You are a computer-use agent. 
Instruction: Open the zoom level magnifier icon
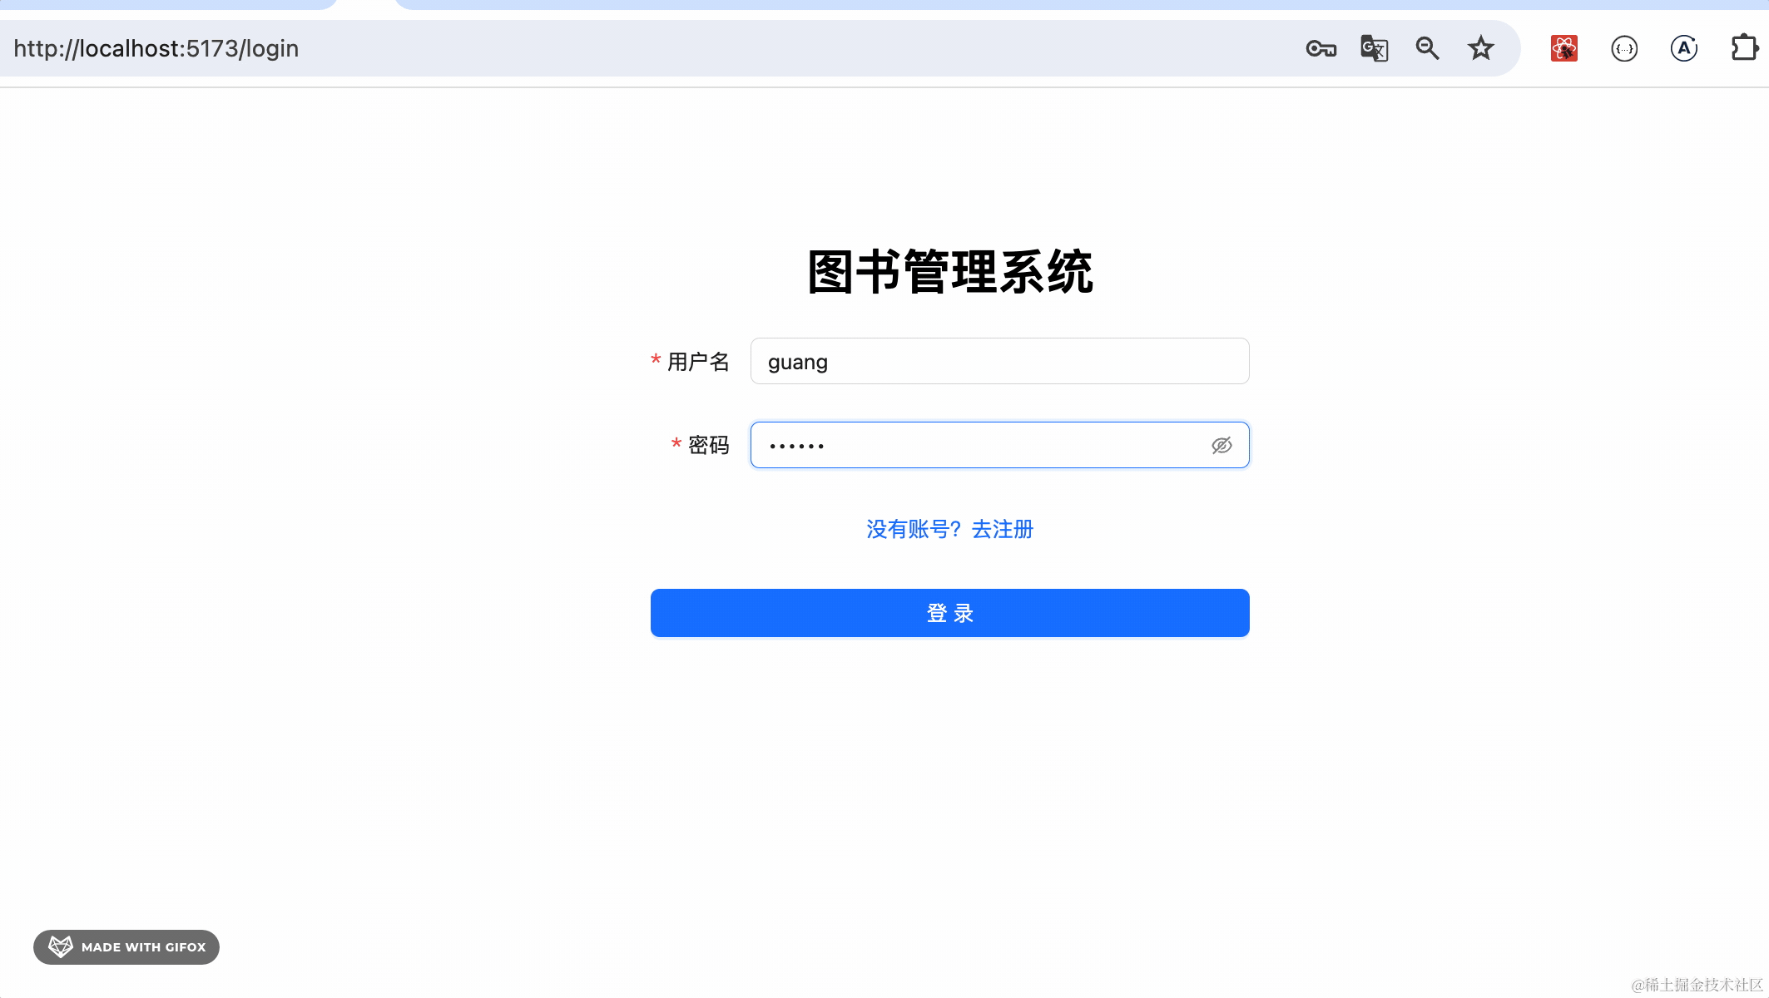click(1427, 49)
